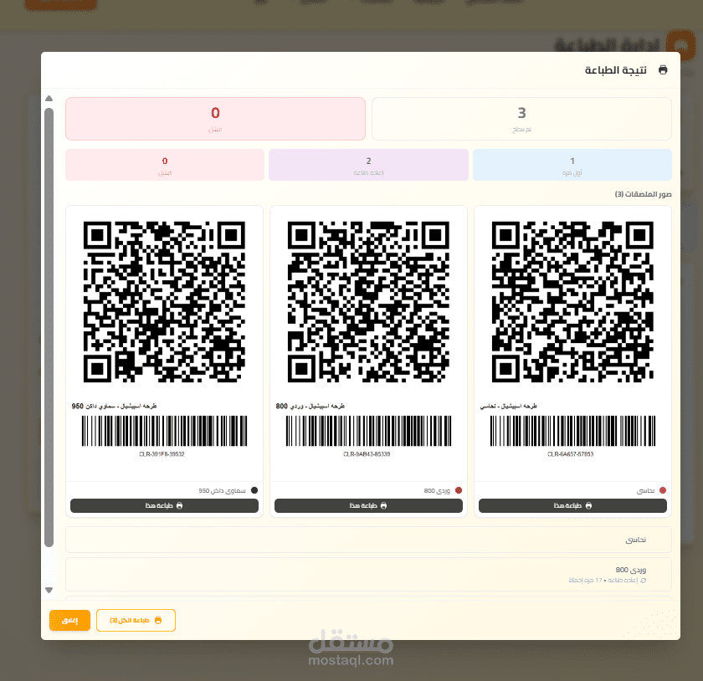Click code text CLR-9AB43-85339

click(367, 454)
